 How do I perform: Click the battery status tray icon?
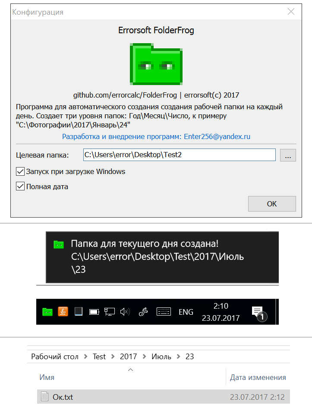(94, 312)
